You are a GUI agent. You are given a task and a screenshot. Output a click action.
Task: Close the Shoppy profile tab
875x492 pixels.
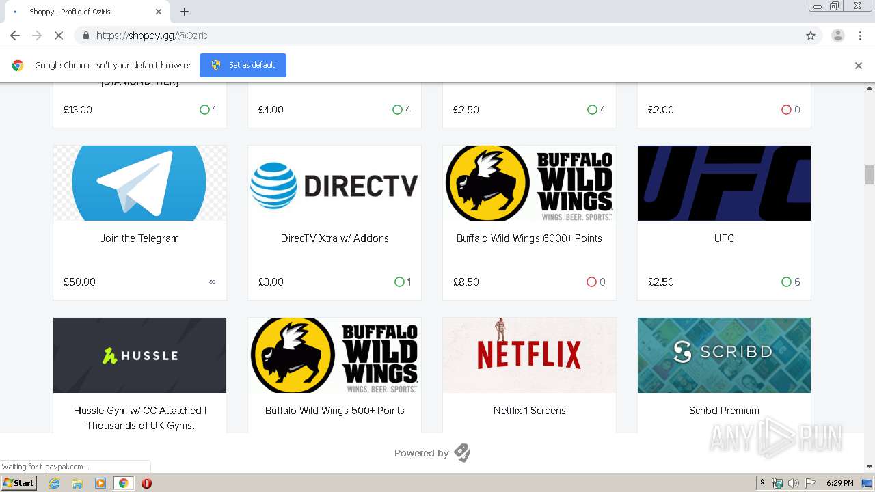click(x=159, y=12)
